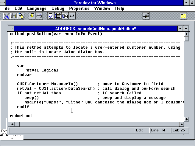Check syntax with the checkmark page icon
The height and width of the screenshot is (146, 195).
(51, 16)
